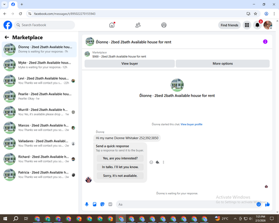Select the Facebook browser tab

click(13, 4)
